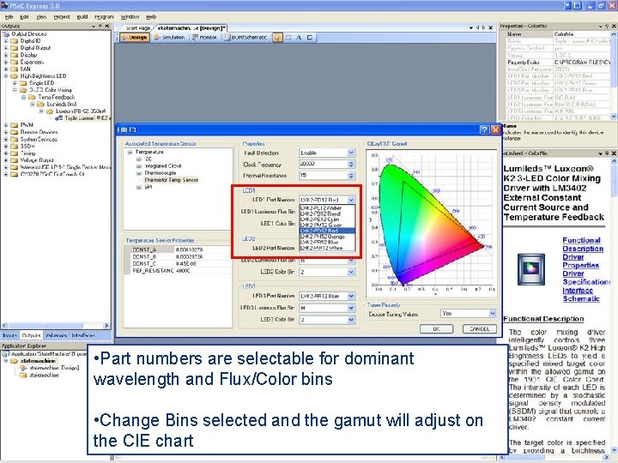Switch to the Inputs tab
The image size is (618, 463).
click(x=9, y=335)
